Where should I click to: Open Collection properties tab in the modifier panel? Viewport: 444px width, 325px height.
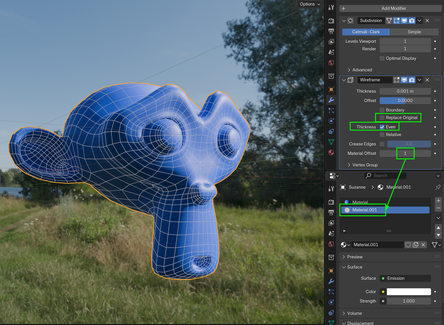pyautogui.click(x=331, y=76)
